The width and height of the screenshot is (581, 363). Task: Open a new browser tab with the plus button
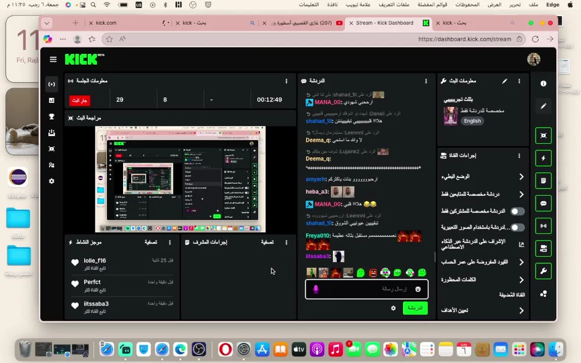76,23
